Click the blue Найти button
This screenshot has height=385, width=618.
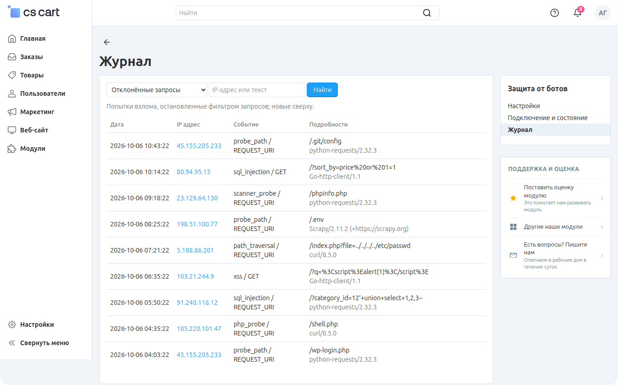coord(322,90)
